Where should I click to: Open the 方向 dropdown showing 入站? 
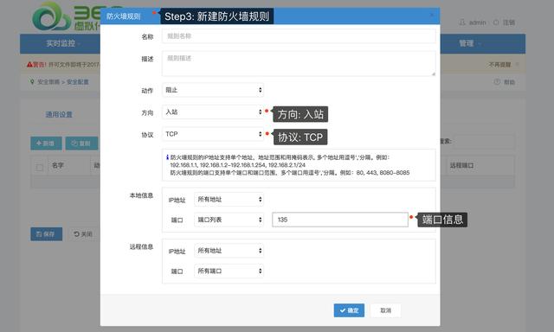point(213,112)
